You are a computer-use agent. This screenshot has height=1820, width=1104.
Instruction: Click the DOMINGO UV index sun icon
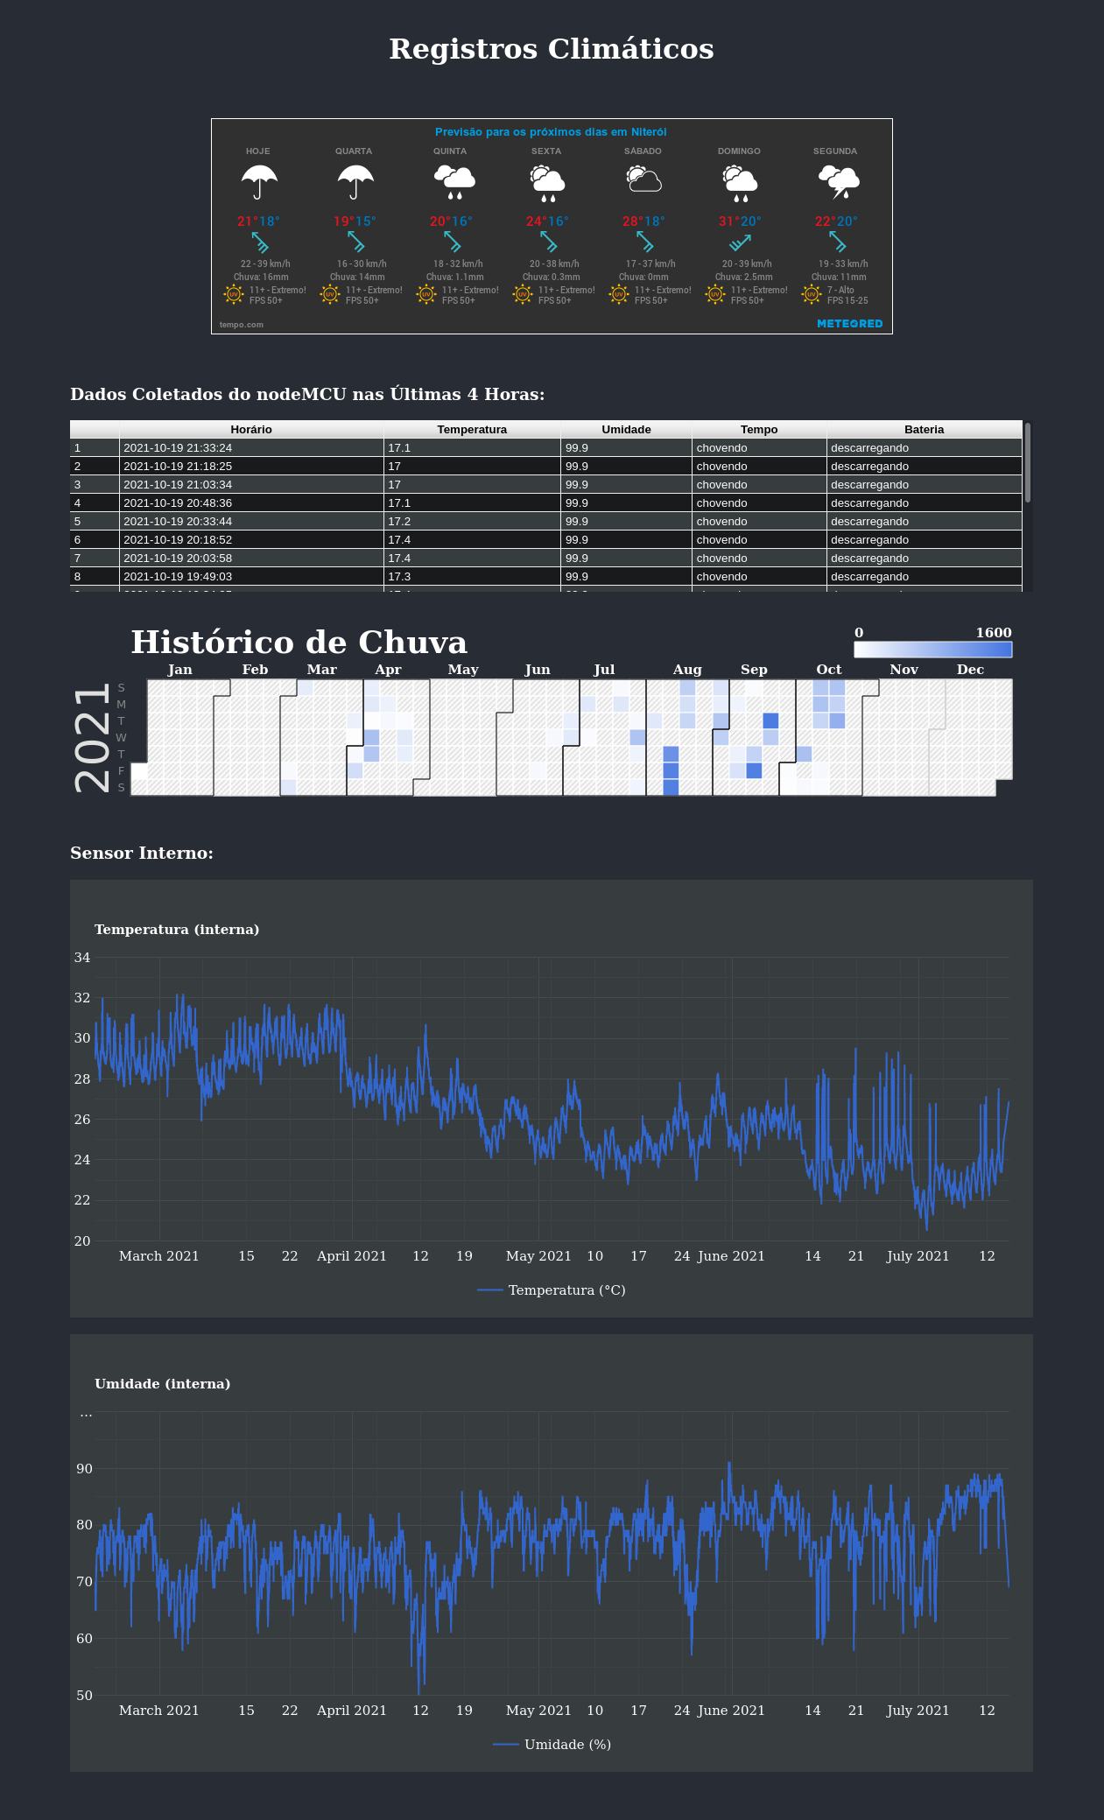point(715,294)
